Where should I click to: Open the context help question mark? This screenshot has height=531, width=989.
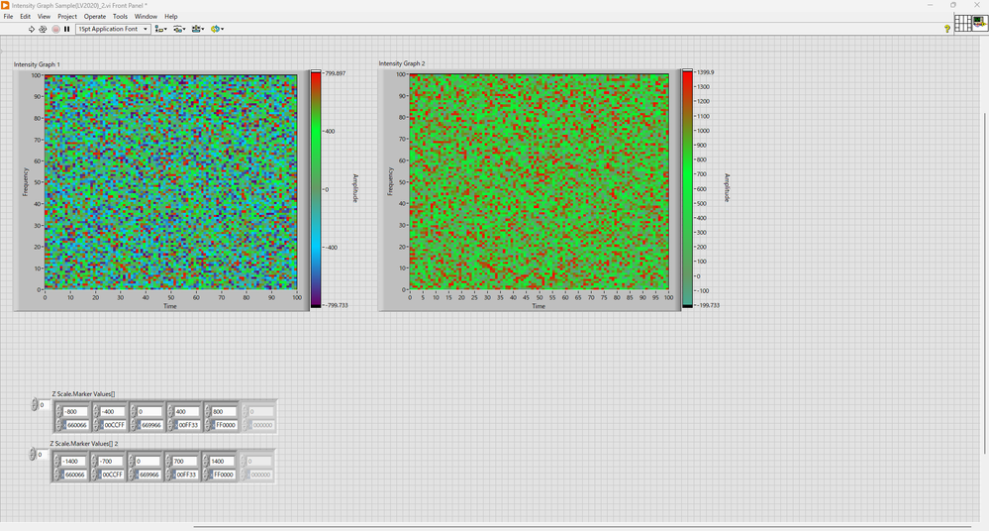(947, 29)
